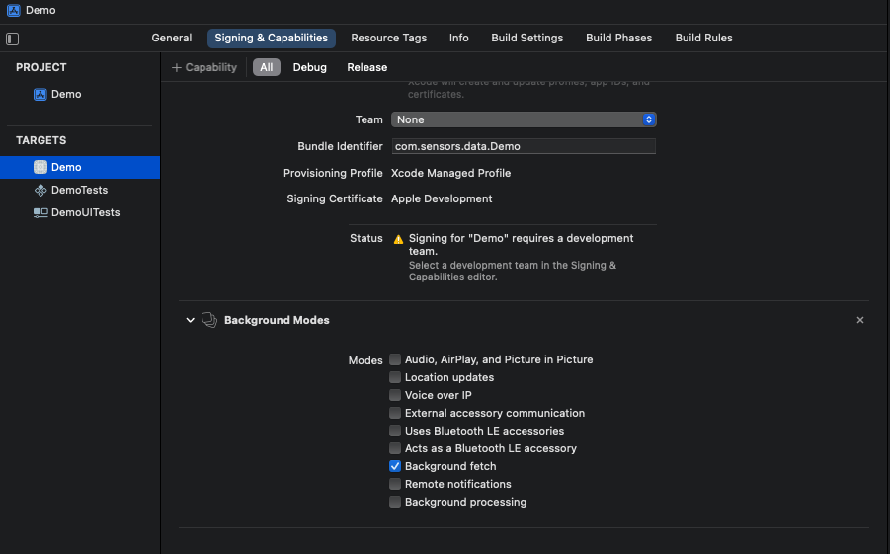Uncheck Background fetch mode
Viewport: 890px width, 554px height.
[x=395, y=466]
